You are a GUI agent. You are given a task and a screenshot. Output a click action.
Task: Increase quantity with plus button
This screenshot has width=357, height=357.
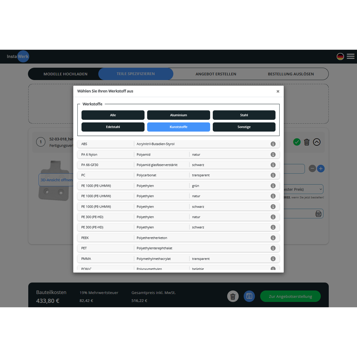click(321, 168)
